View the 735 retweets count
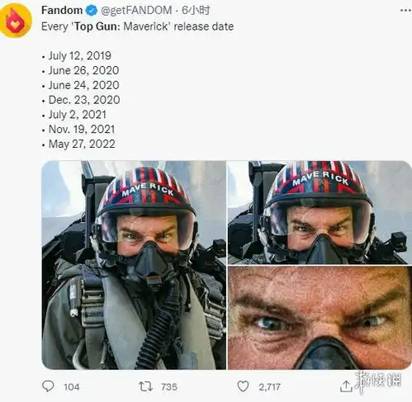This screenshot has width=412, height=402. coord(169,387)
